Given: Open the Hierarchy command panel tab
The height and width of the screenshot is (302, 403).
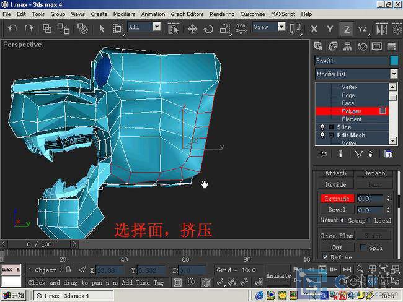Looking at the screenshot, I should click(x=347, y=46).
